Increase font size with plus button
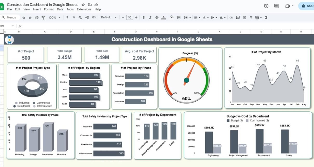The image size is (314, 167). (136, 17)
